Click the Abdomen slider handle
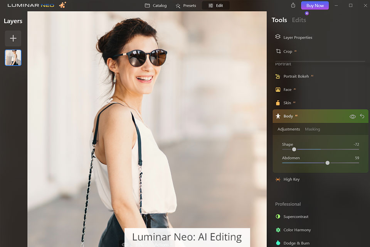This screenshot has height=247, width=370. [x=328, y=163]
